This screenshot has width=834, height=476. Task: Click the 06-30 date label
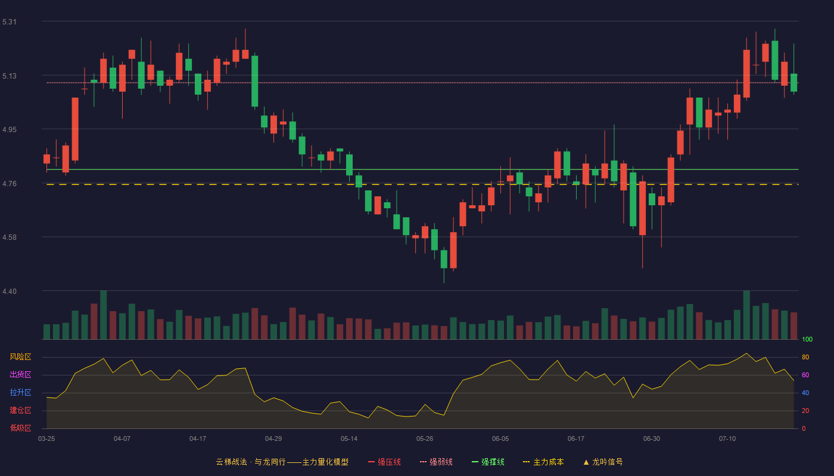[x=652, y=439]
